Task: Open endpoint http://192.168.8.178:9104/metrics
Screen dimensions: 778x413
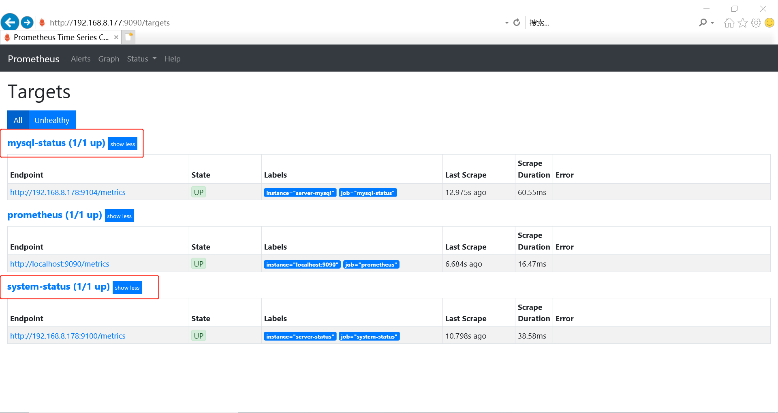Action: [68, 193]
